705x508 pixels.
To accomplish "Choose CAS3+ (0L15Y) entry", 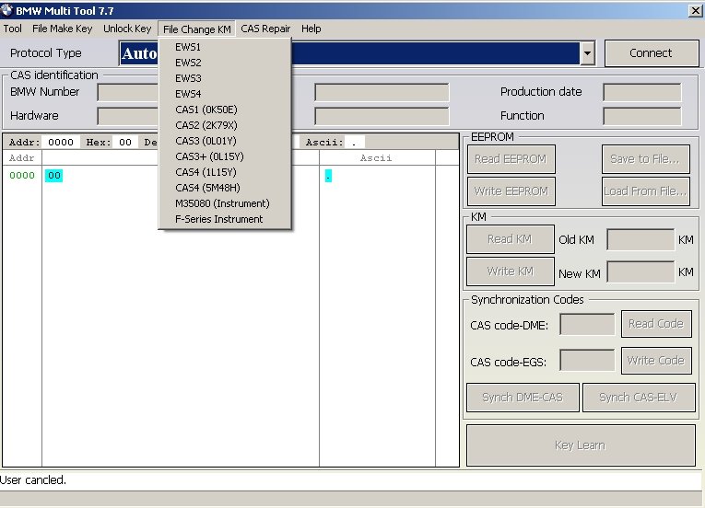I will click(225, 156).
